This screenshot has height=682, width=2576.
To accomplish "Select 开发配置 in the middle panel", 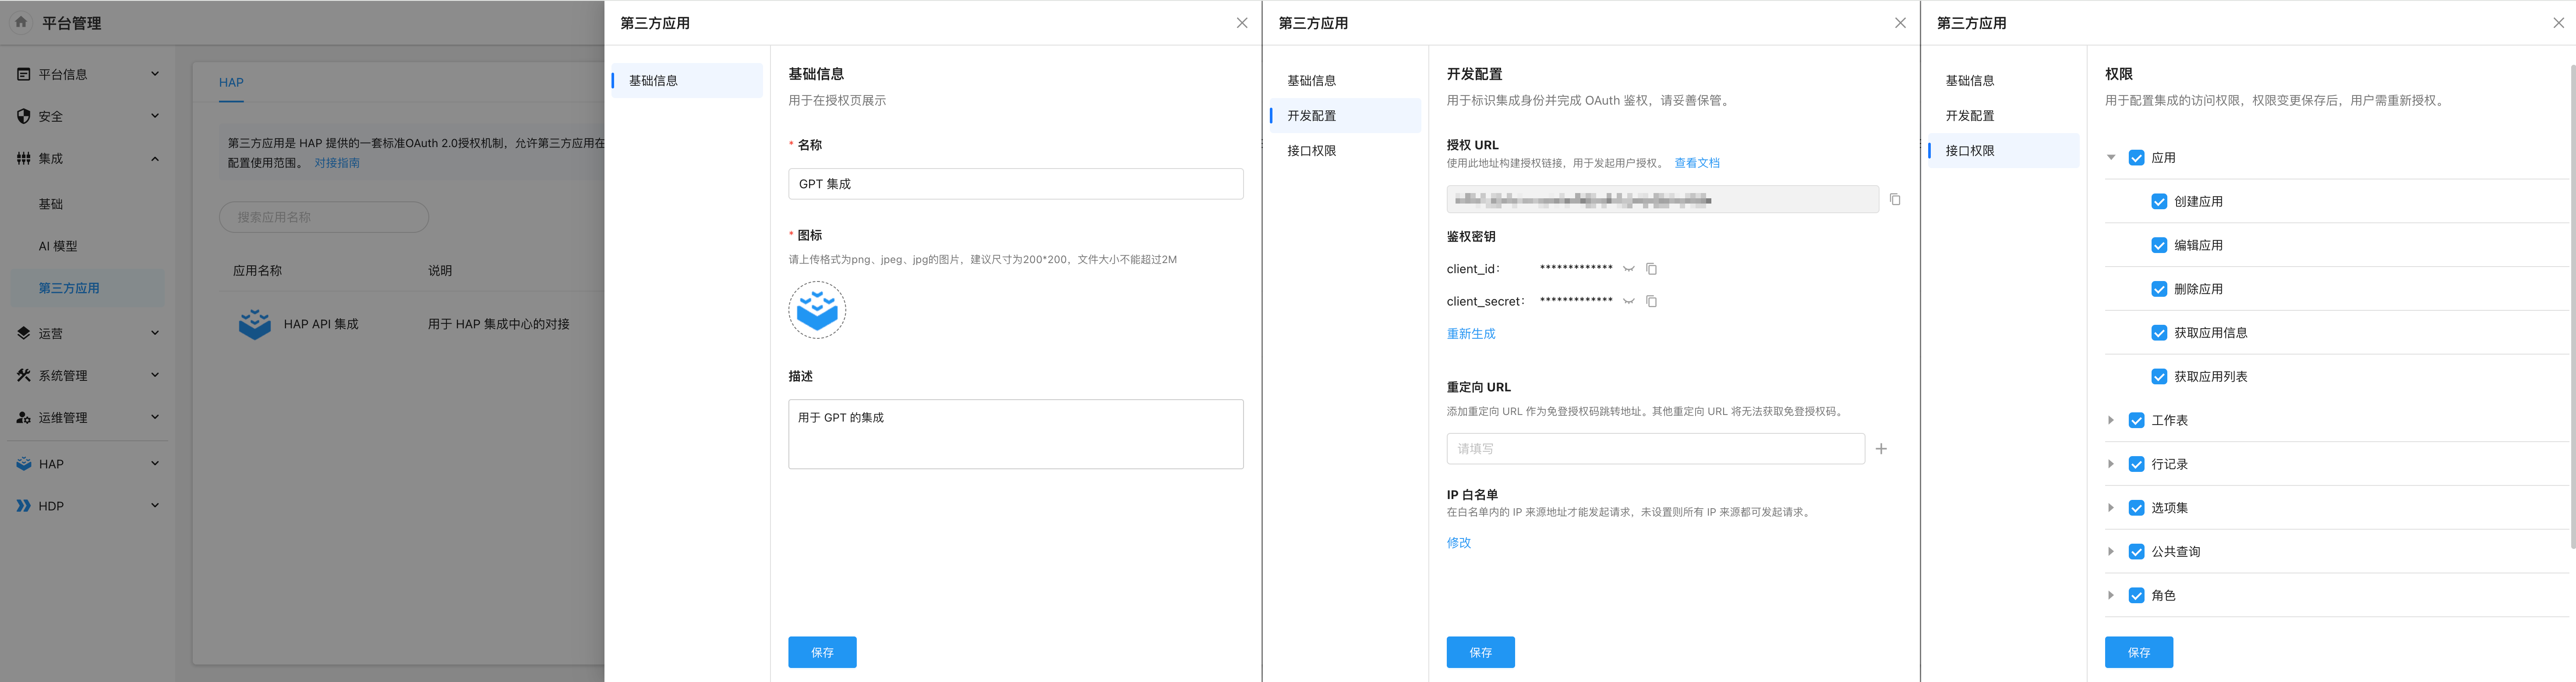I will click(x=1311, y=116).
